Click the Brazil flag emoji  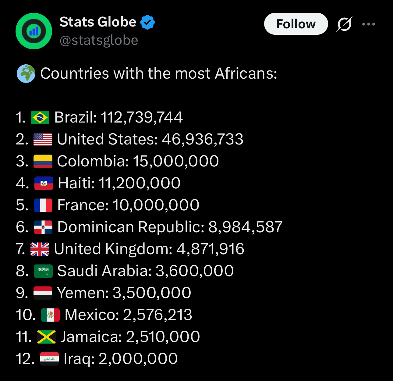coord(40,117)
